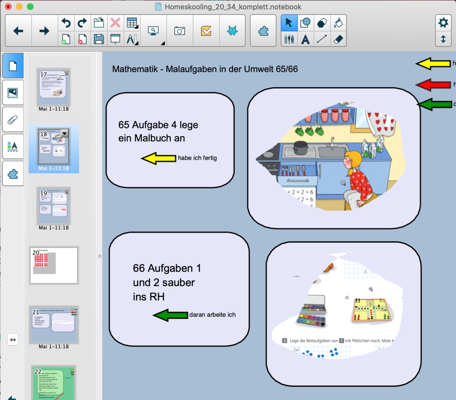Undo the last action
This screenshot has height=400, width=456.
66,23
